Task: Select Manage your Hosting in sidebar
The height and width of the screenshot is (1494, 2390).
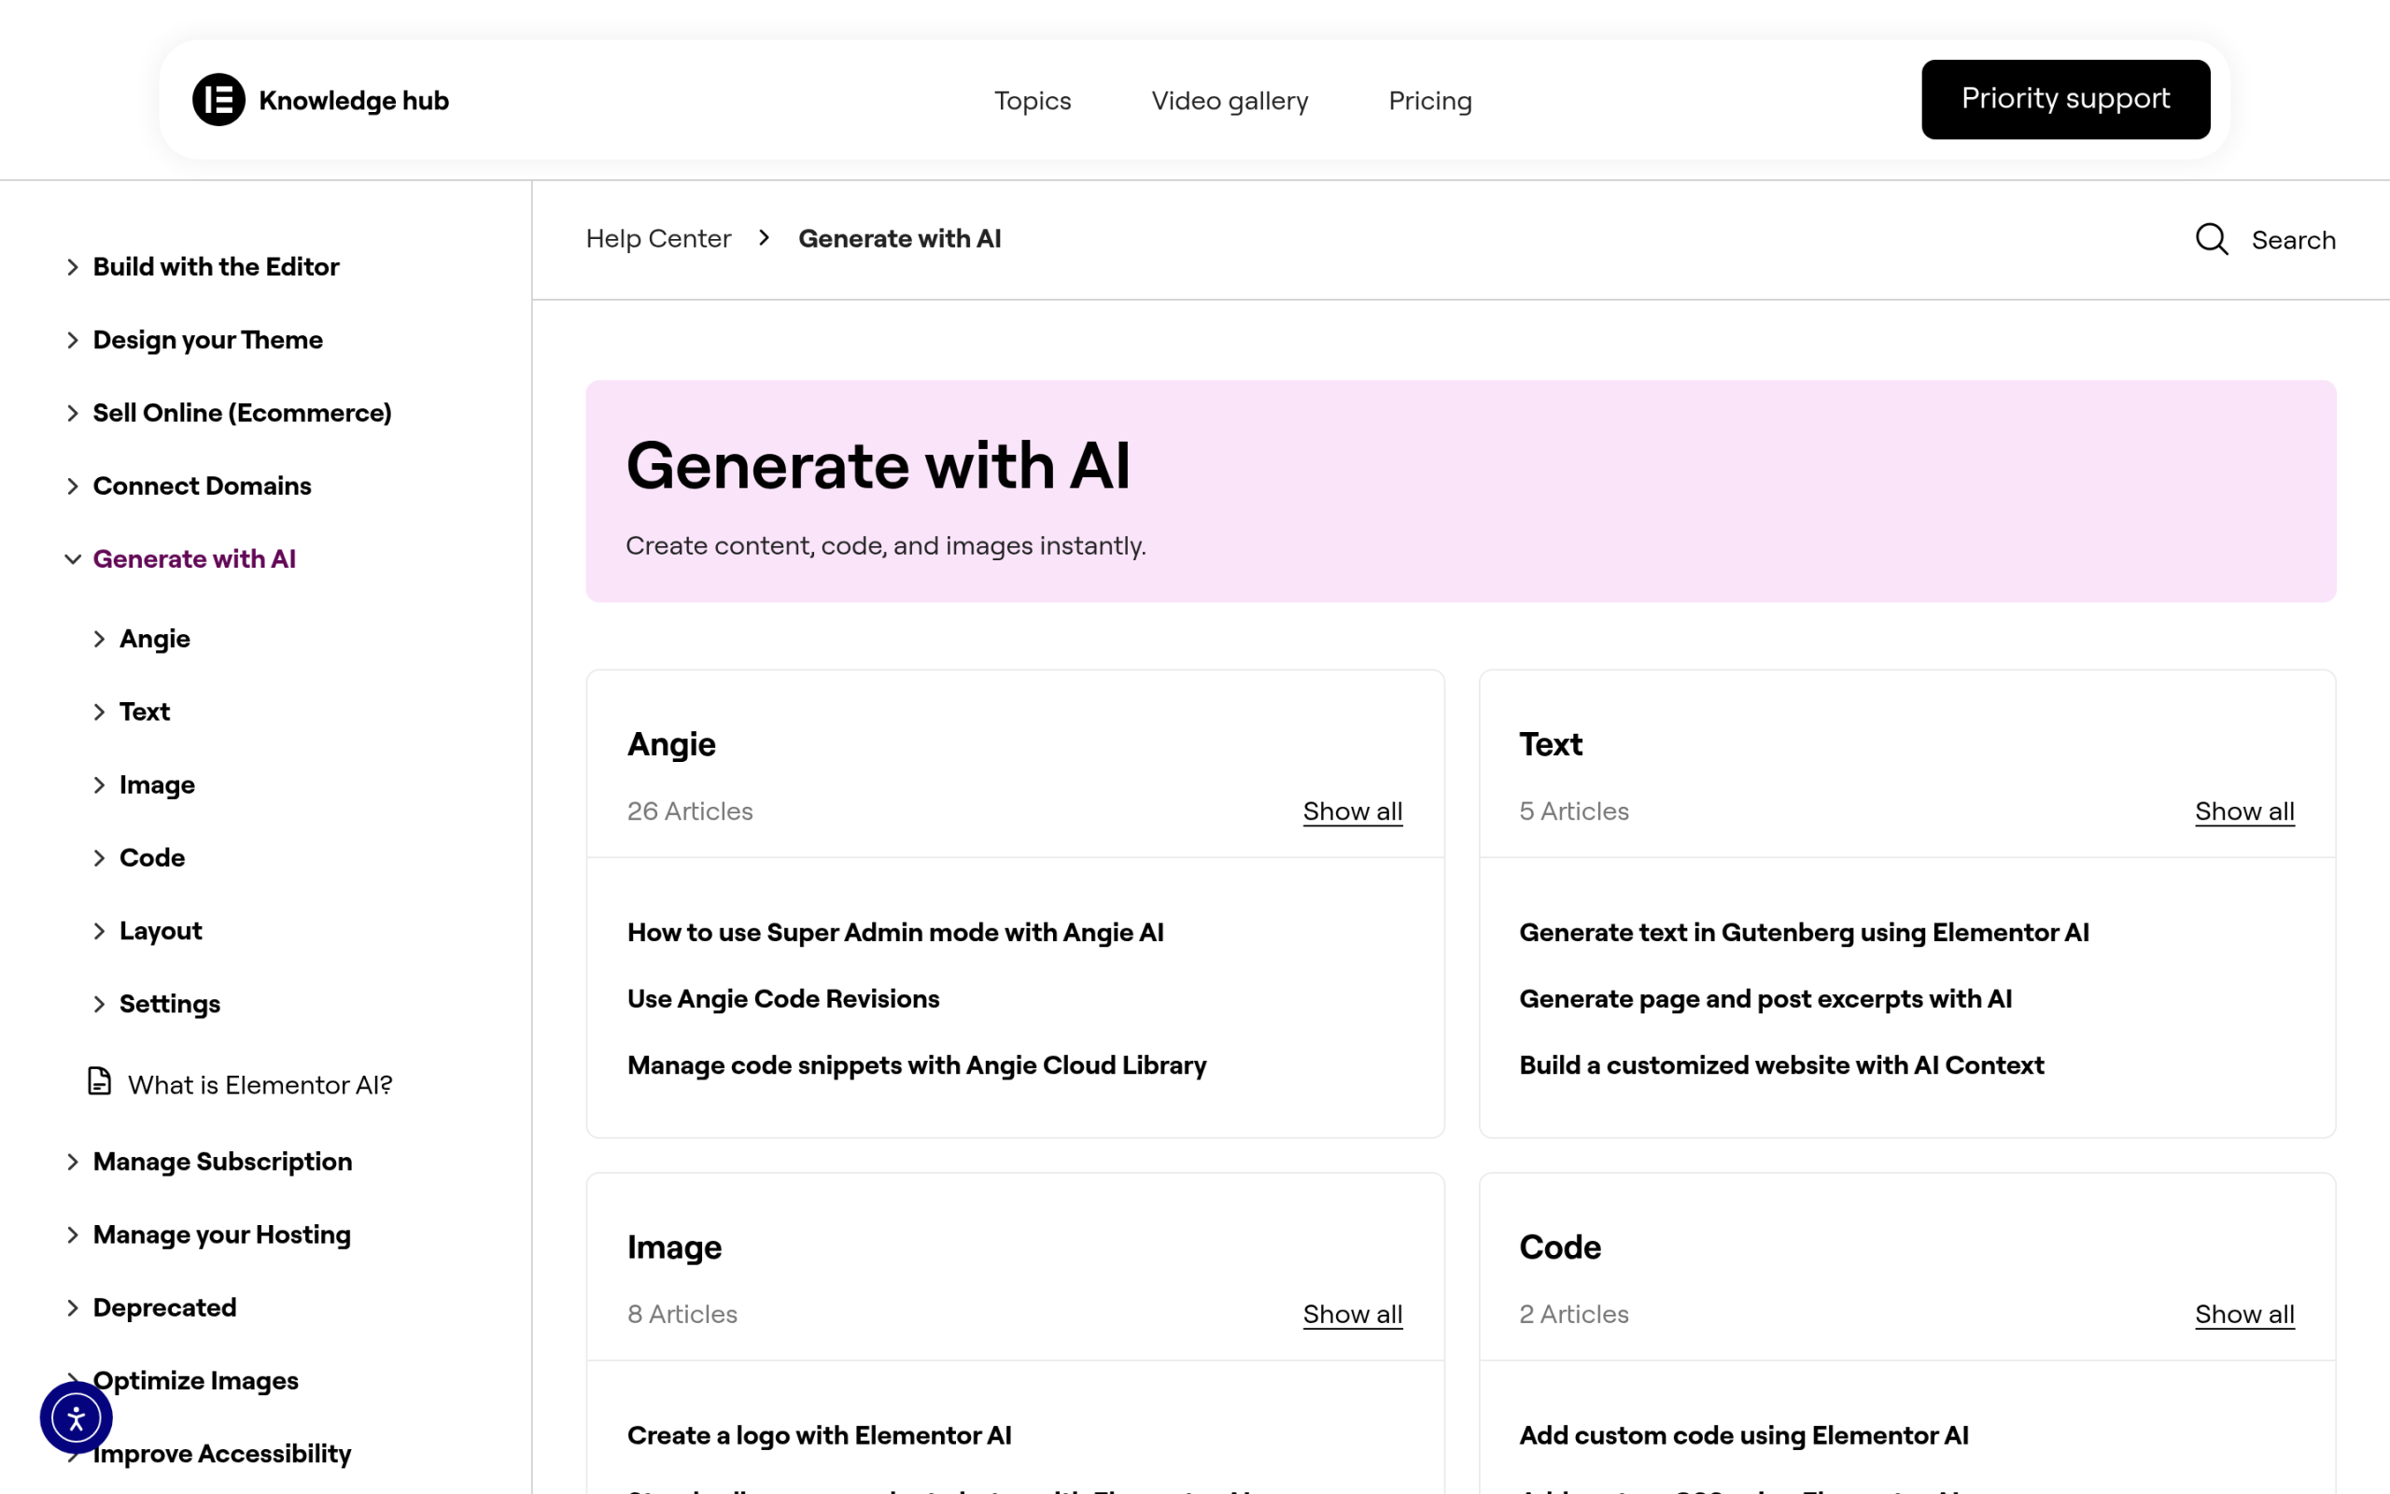Action: 221,1235
